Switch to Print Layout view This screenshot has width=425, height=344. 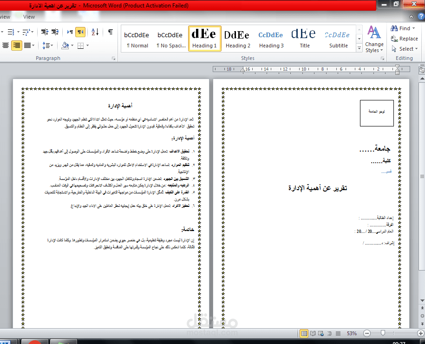(304, 333)
